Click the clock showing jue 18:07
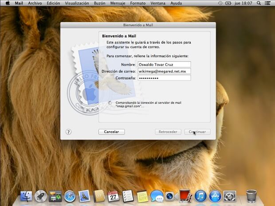 point(243,3)
